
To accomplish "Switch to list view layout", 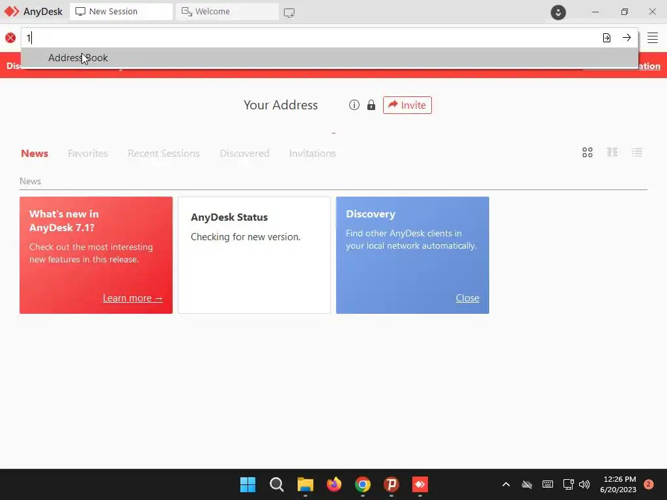I will 637,152.
